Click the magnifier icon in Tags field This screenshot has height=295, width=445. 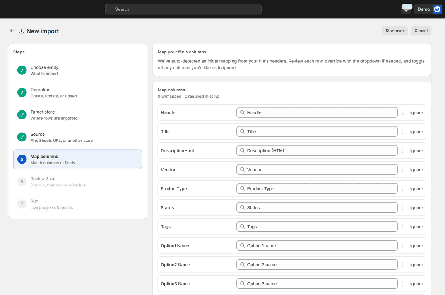tap(242, 226)
